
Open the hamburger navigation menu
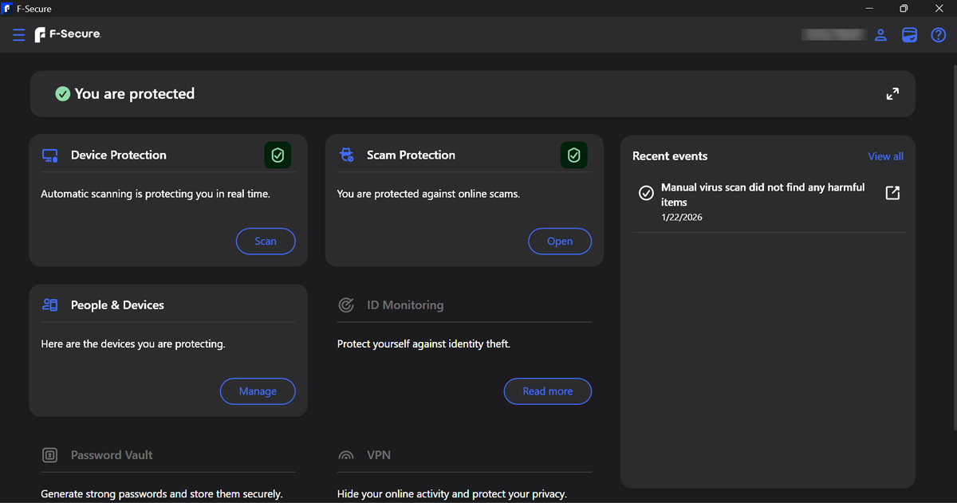pos(19,35)
